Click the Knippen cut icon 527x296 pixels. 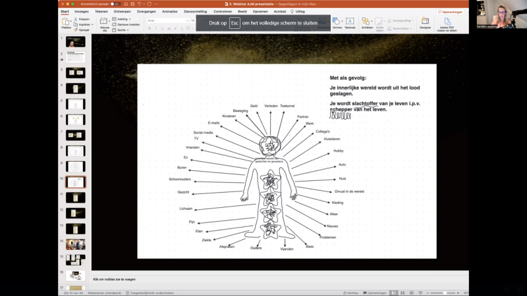coord(82,19)
